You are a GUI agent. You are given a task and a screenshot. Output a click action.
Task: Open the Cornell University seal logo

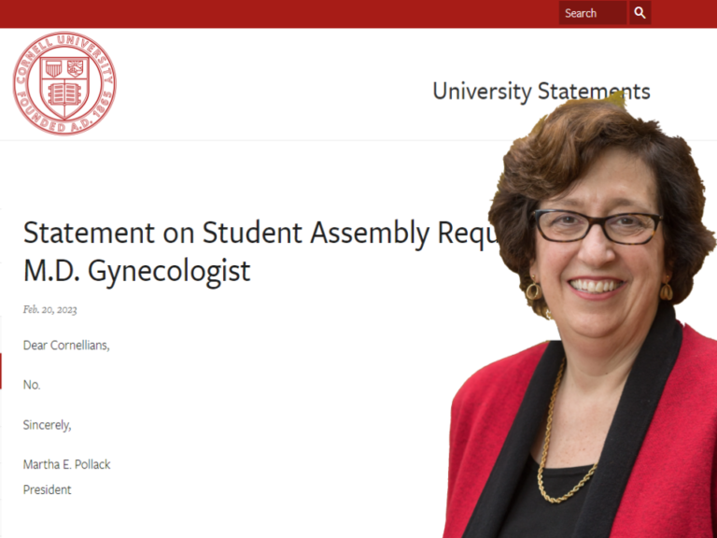[64, 83]
